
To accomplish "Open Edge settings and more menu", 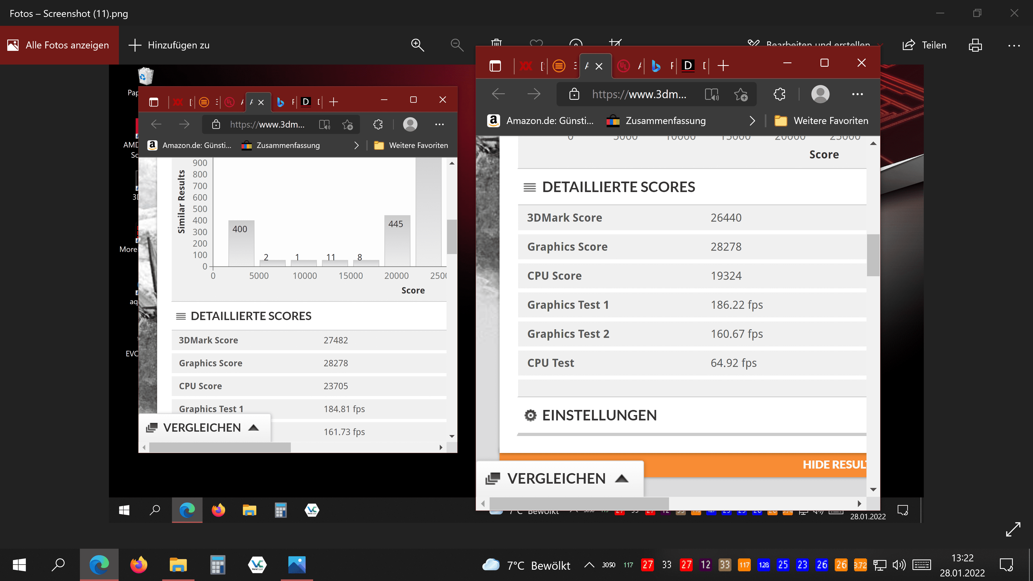I will tap(857, 94).
